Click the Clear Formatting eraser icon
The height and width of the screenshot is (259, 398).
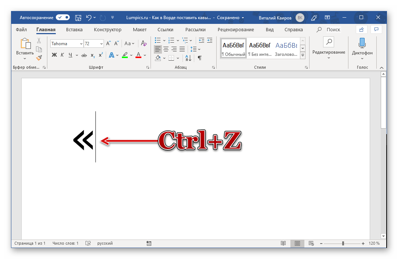[144, 43]
